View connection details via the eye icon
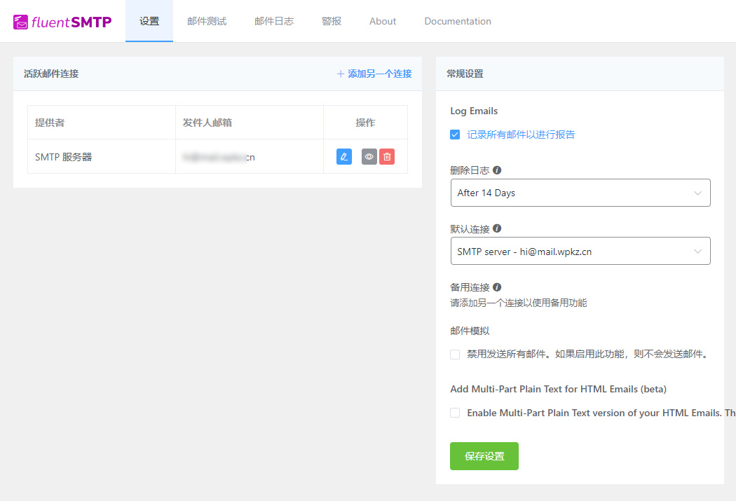Image resolution: width=736 pixels, height=501 pixels. click(368, 156)
